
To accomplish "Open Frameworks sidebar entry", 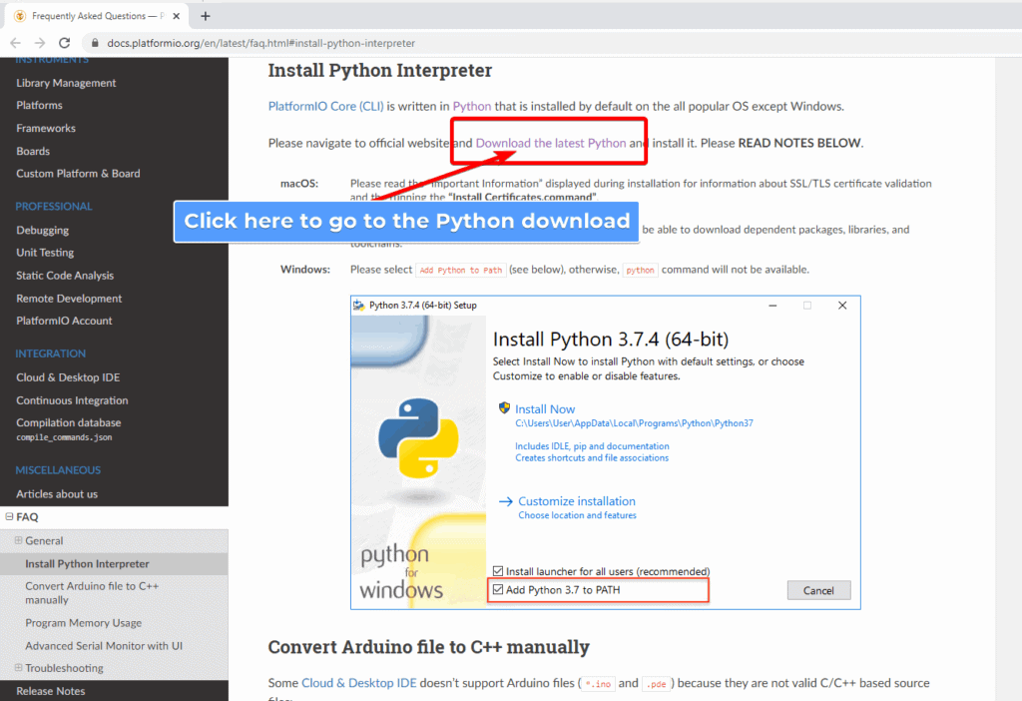I will tap(46, 128).
